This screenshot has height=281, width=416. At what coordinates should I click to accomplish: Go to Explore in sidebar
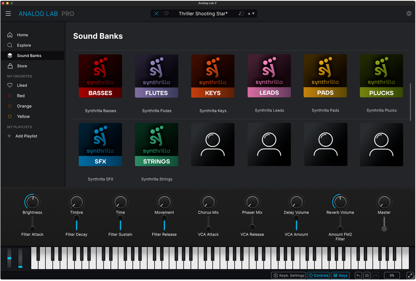24,45
